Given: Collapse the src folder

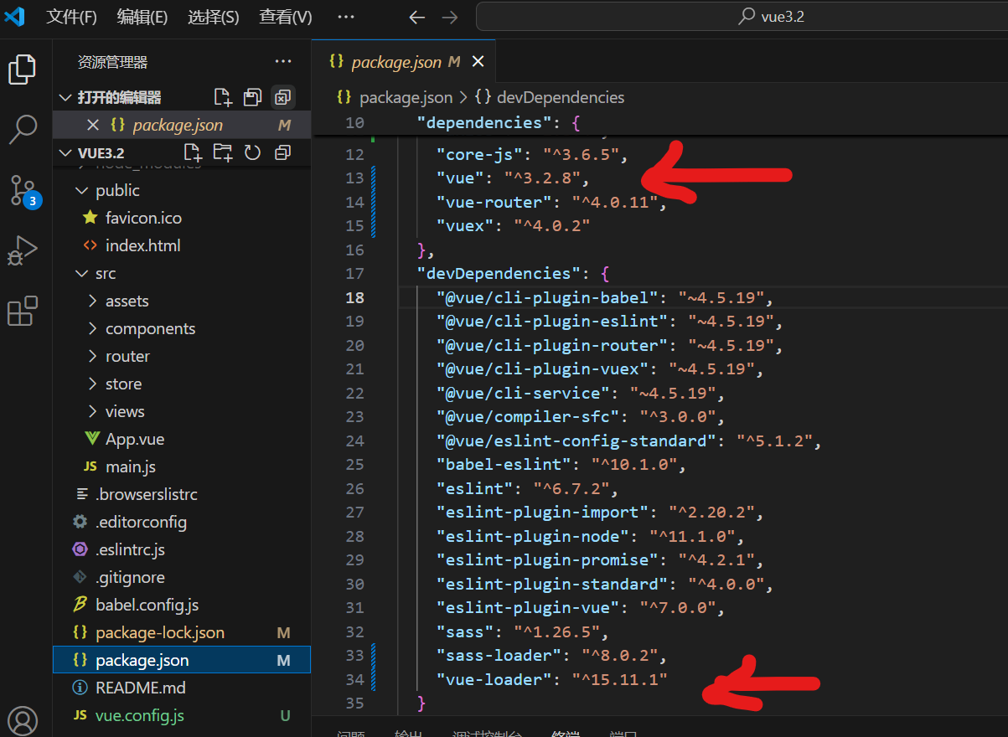Looking at the screenshot, I should click(x=81, y=273).
